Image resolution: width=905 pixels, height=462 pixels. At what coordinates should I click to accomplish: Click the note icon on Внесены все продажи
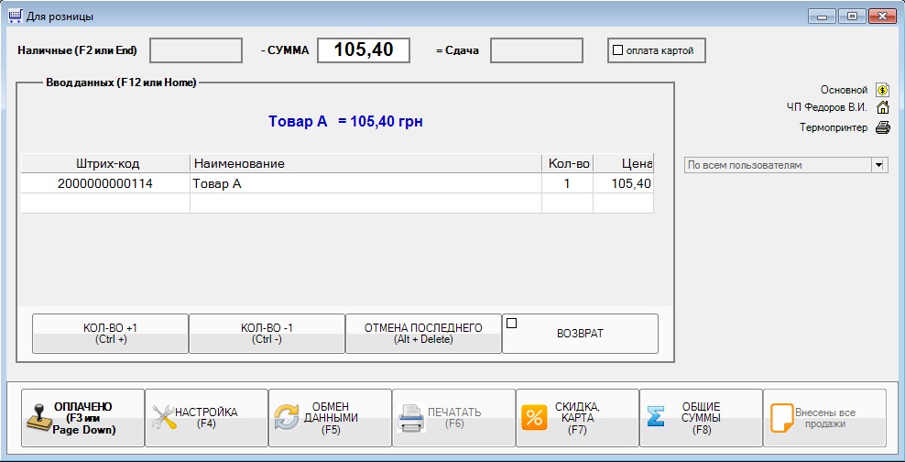[780, 418]
